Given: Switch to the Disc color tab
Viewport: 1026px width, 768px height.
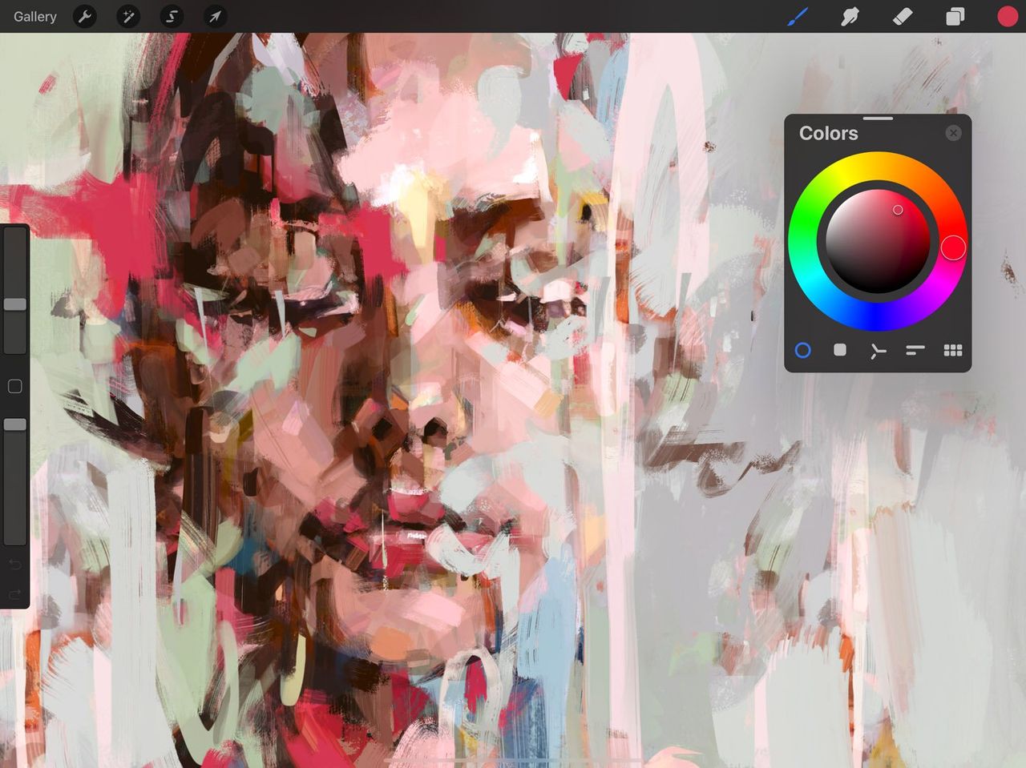Looking at the screenshot, I should point(802,350).
